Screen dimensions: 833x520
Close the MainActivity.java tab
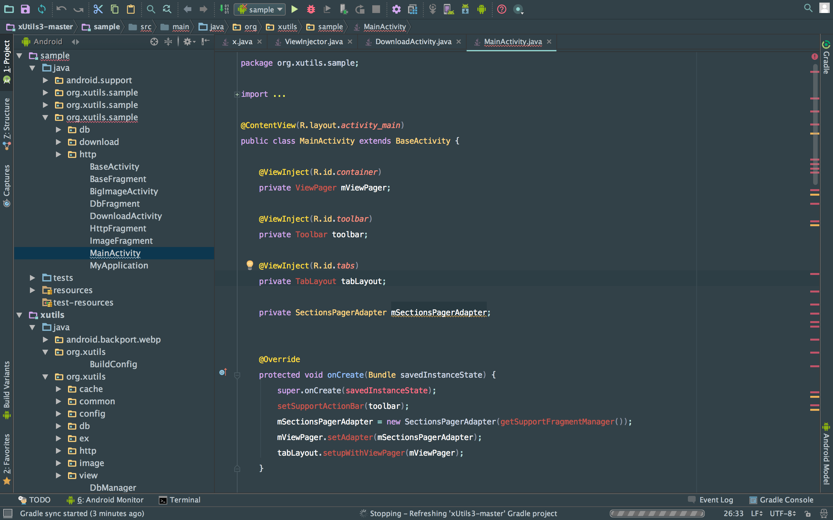(549, 42)
